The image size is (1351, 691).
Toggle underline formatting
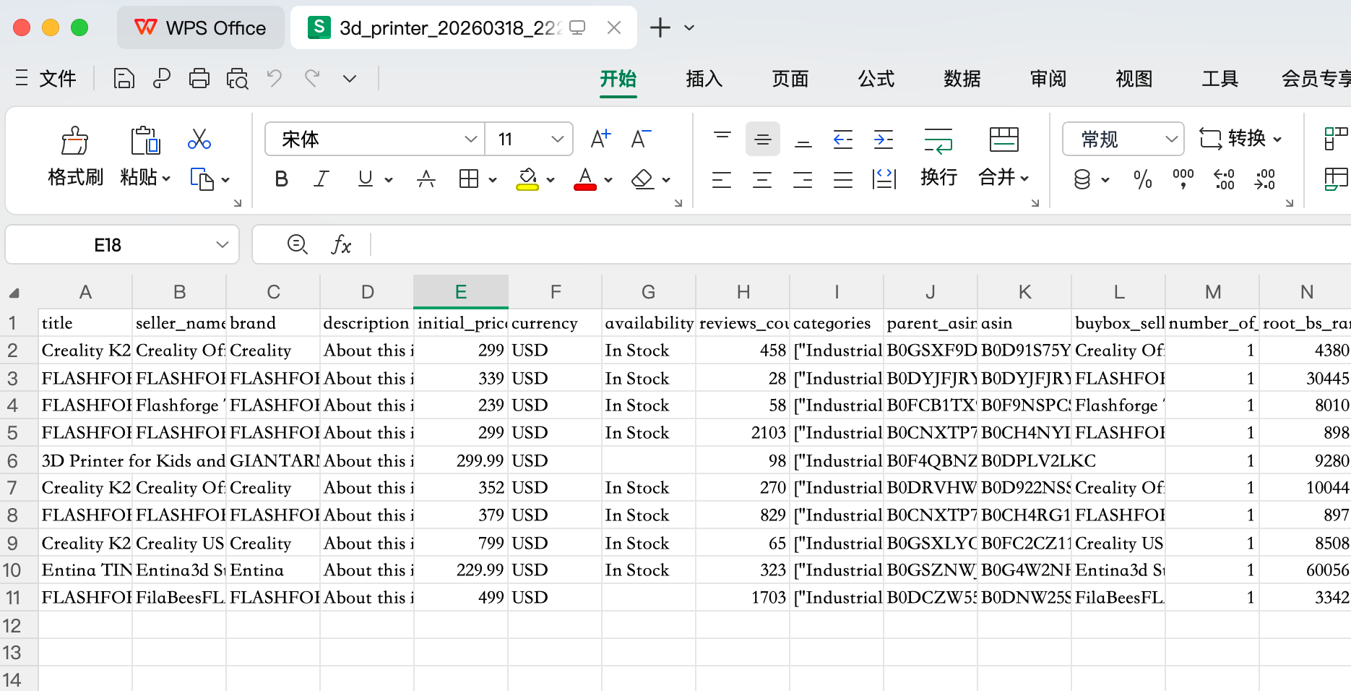pos(366,179)
